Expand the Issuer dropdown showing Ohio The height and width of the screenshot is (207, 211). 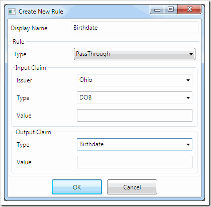pos(135,80)
